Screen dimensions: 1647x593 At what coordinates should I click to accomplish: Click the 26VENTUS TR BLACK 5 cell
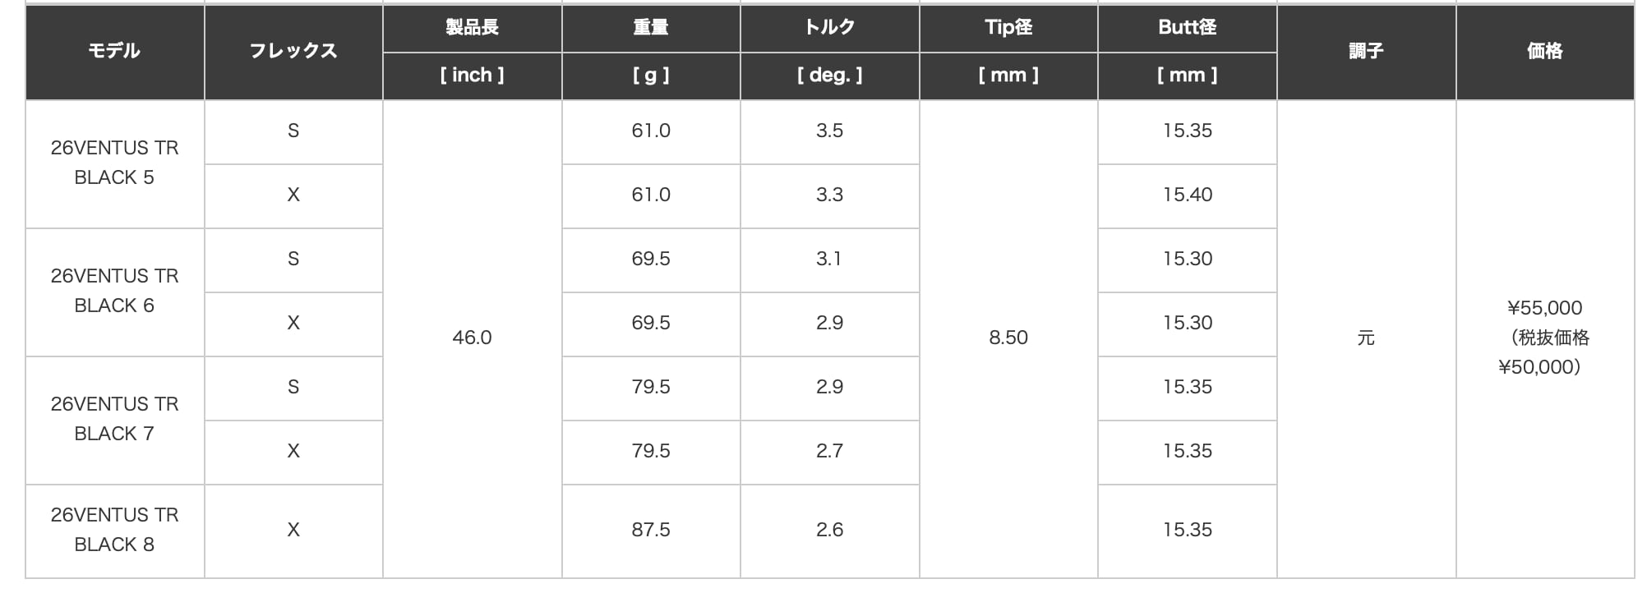tap(114, 163)
